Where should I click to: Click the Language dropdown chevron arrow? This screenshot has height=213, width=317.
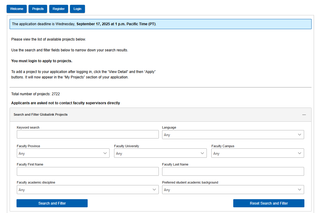(x=299, y=135)
